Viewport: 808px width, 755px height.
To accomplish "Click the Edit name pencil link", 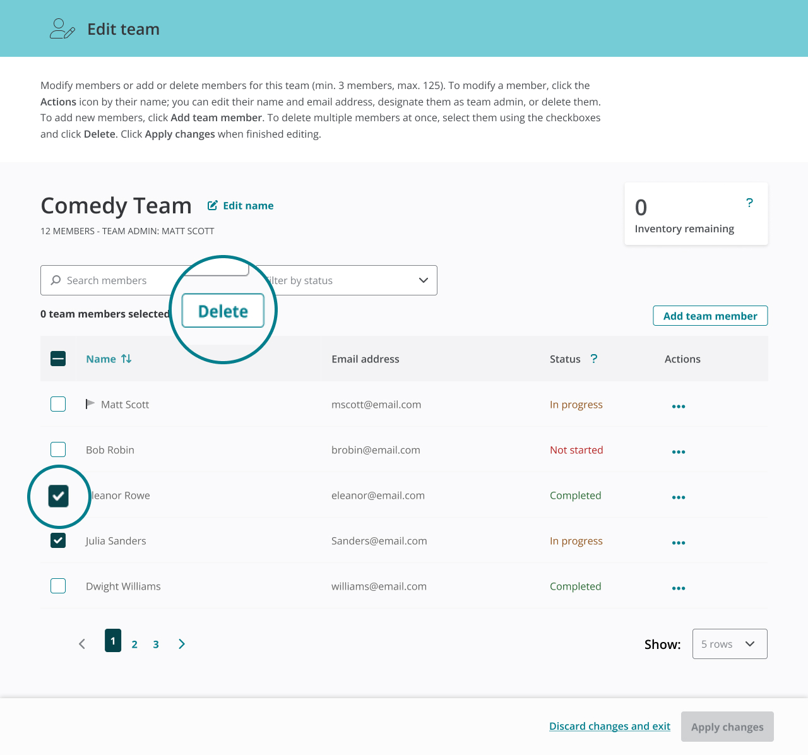I will [x=241, y=206].
